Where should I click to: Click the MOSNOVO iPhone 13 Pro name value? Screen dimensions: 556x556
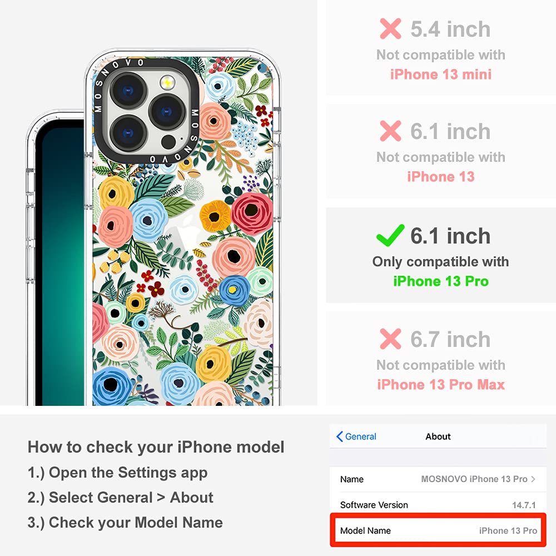click(474, 479)
